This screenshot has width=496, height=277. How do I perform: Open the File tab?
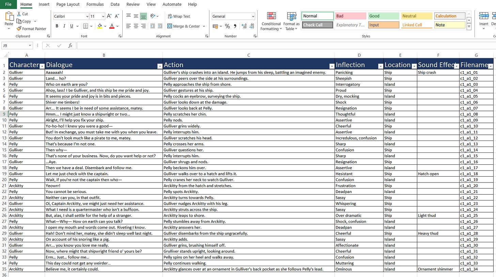8,4
